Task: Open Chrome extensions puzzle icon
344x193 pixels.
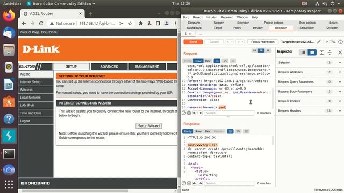Action: (x=141, y=23)
